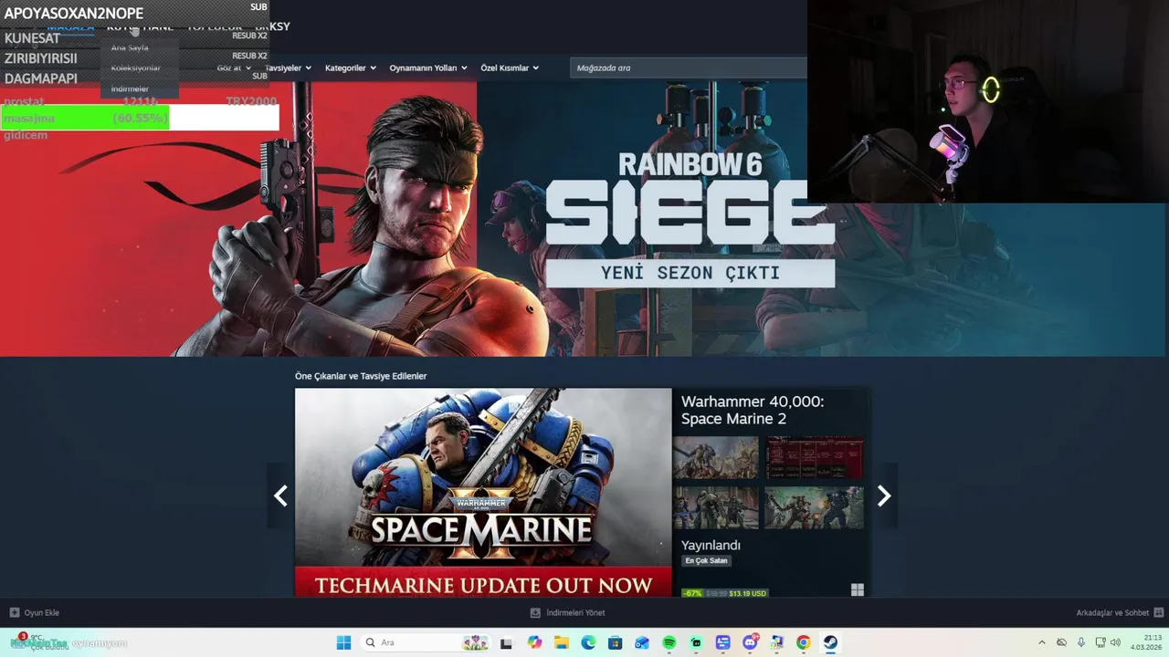This screenshot has width=1169, height=657.
Task: Open Spotify from the taskbar
Action: pyautogui.click(x=669, y=642)
